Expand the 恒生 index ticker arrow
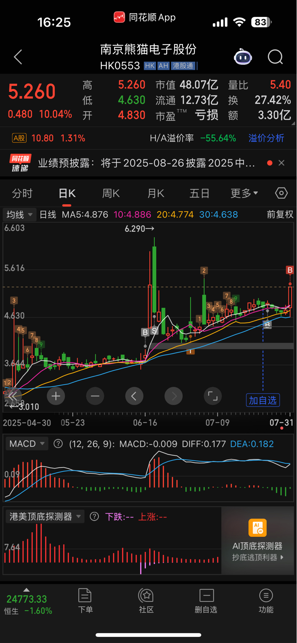The height and width of the screenshot is (643, 297). (26, 590)
